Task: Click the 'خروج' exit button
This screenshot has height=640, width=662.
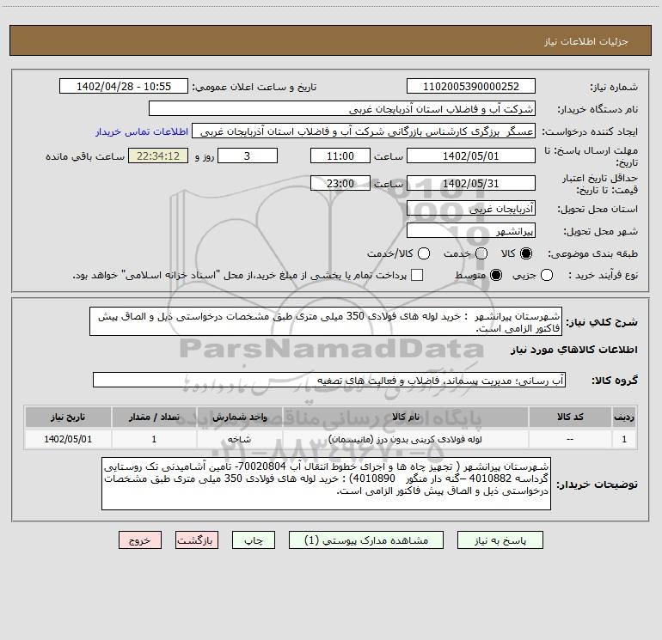Action: 140,540
